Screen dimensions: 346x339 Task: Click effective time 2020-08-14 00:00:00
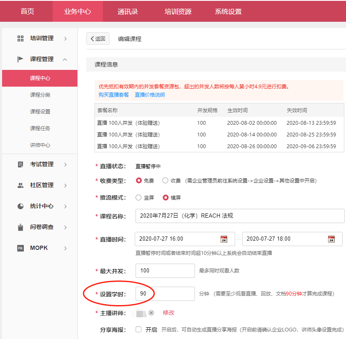tap(252, 135)
